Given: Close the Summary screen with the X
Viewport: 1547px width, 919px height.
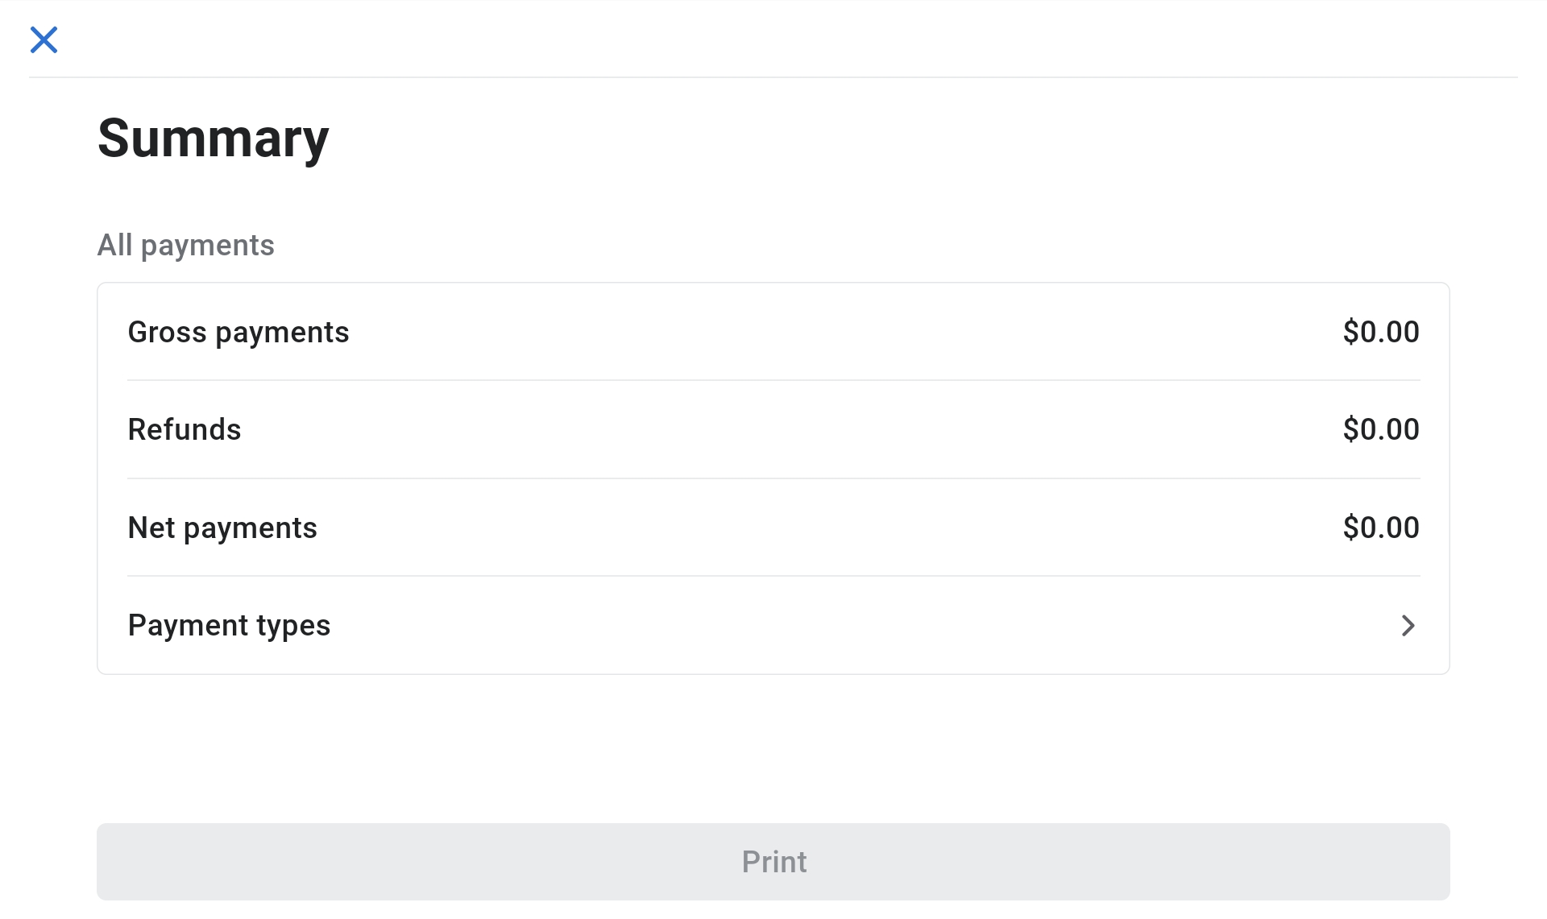Looking at the screenshot, I should (x=44, y=39).
